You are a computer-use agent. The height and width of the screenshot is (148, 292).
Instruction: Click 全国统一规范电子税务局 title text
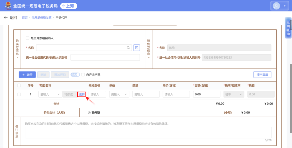(35, 6)
